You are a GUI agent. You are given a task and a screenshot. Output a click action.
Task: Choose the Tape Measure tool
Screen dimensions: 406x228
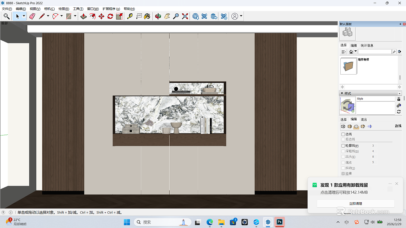(130, 16)
